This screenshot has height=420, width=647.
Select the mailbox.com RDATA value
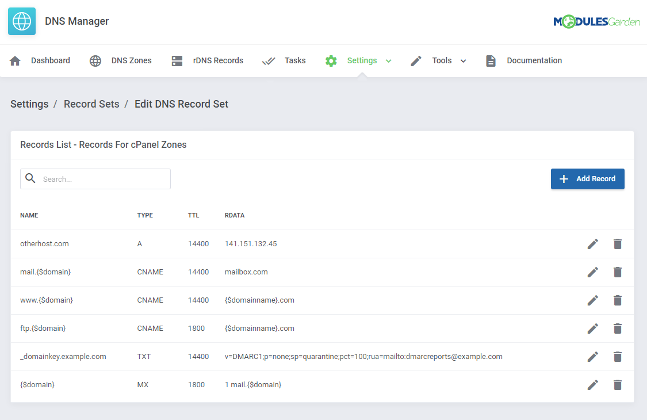pyautogui.click(x=246, y=272)
